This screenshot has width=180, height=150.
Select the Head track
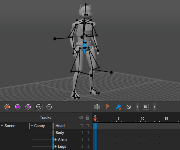60,126
